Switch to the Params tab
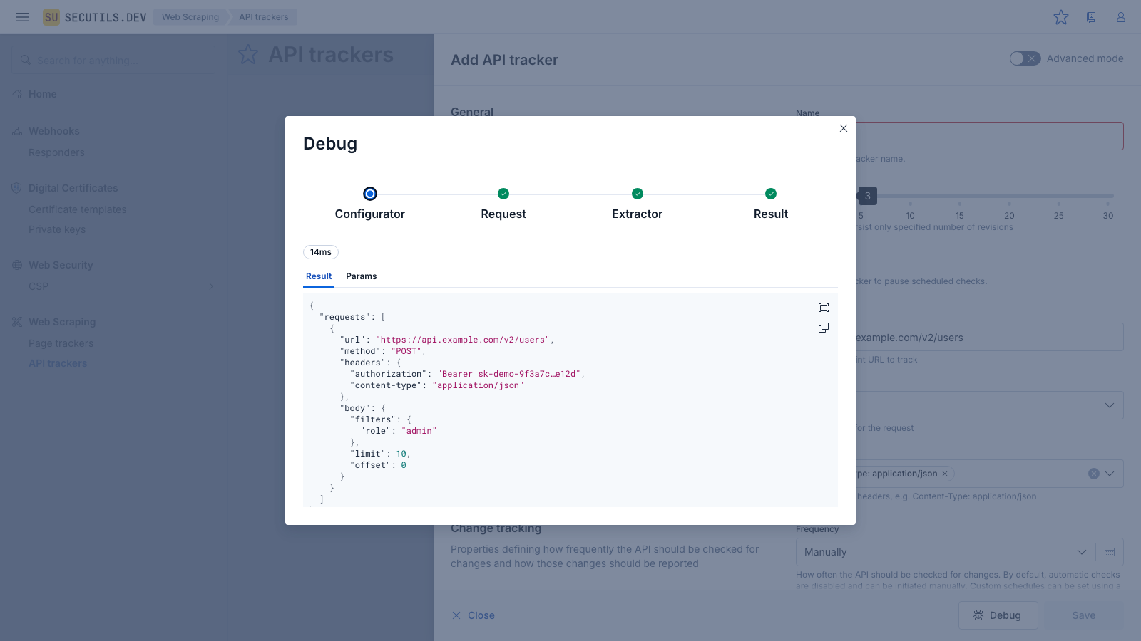1141x641 pixels. point(361,276)
